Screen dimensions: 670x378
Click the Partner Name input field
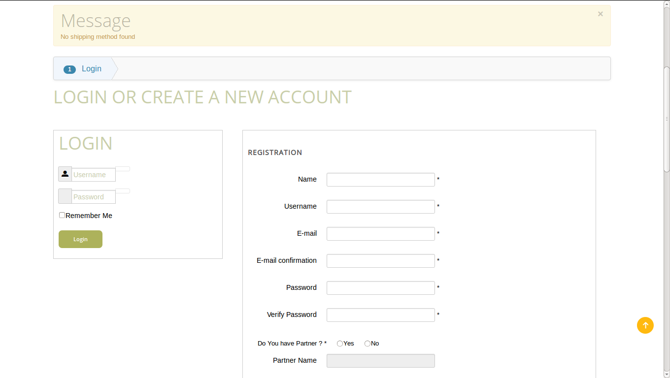(380, 361)
